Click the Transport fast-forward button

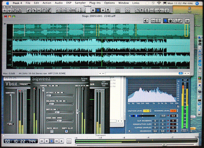57,141
